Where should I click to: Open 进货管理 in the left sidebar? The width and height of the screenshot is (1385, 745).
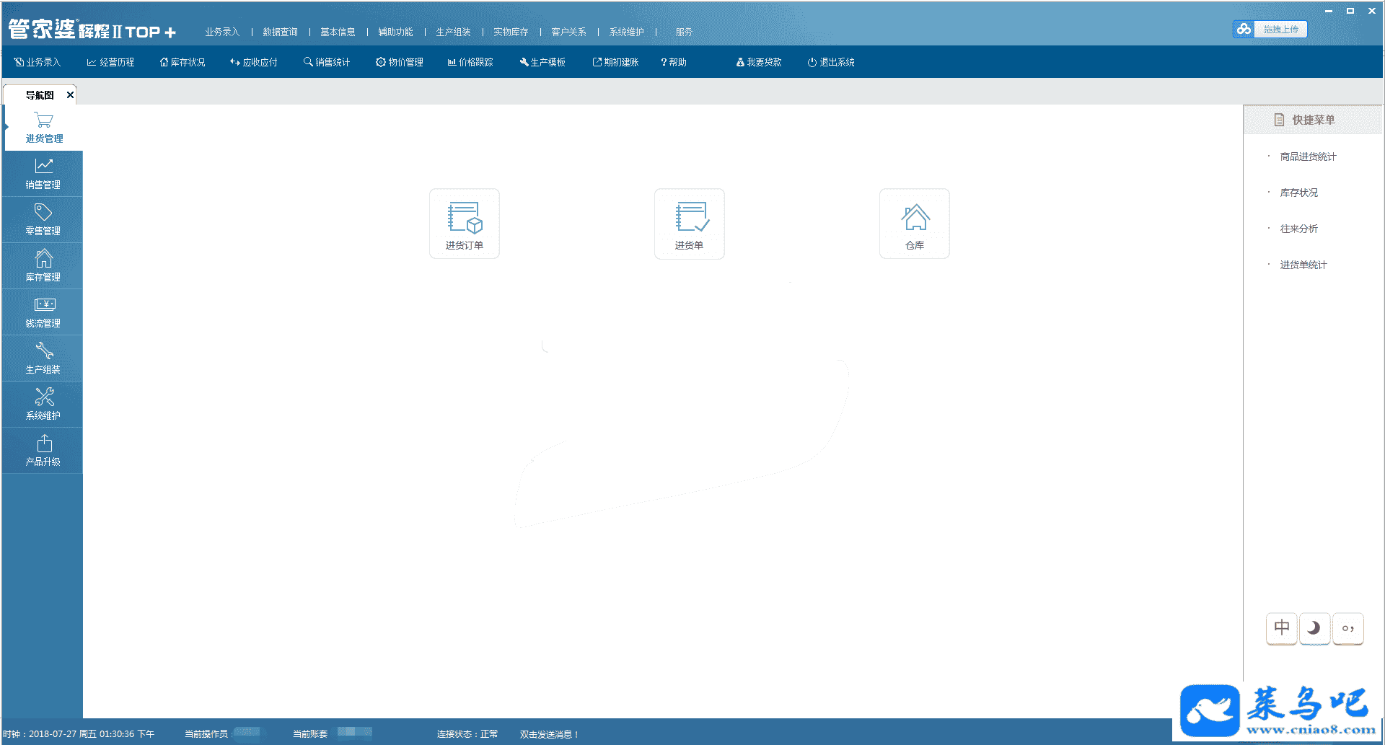43,128
